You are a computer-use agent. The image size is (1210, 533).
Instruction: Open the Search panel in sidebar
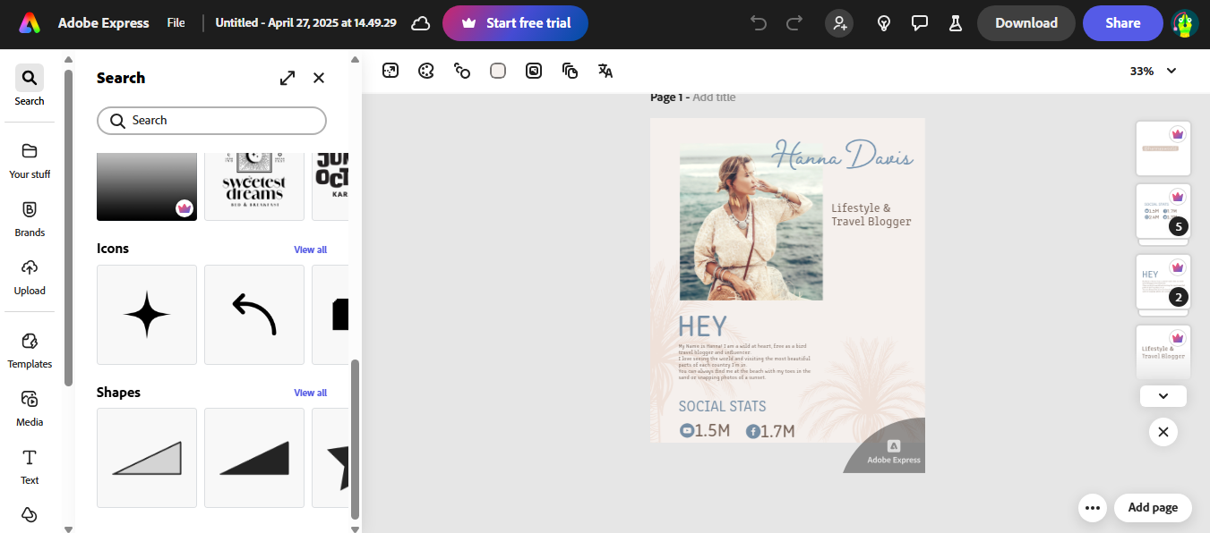pos(30,87)
